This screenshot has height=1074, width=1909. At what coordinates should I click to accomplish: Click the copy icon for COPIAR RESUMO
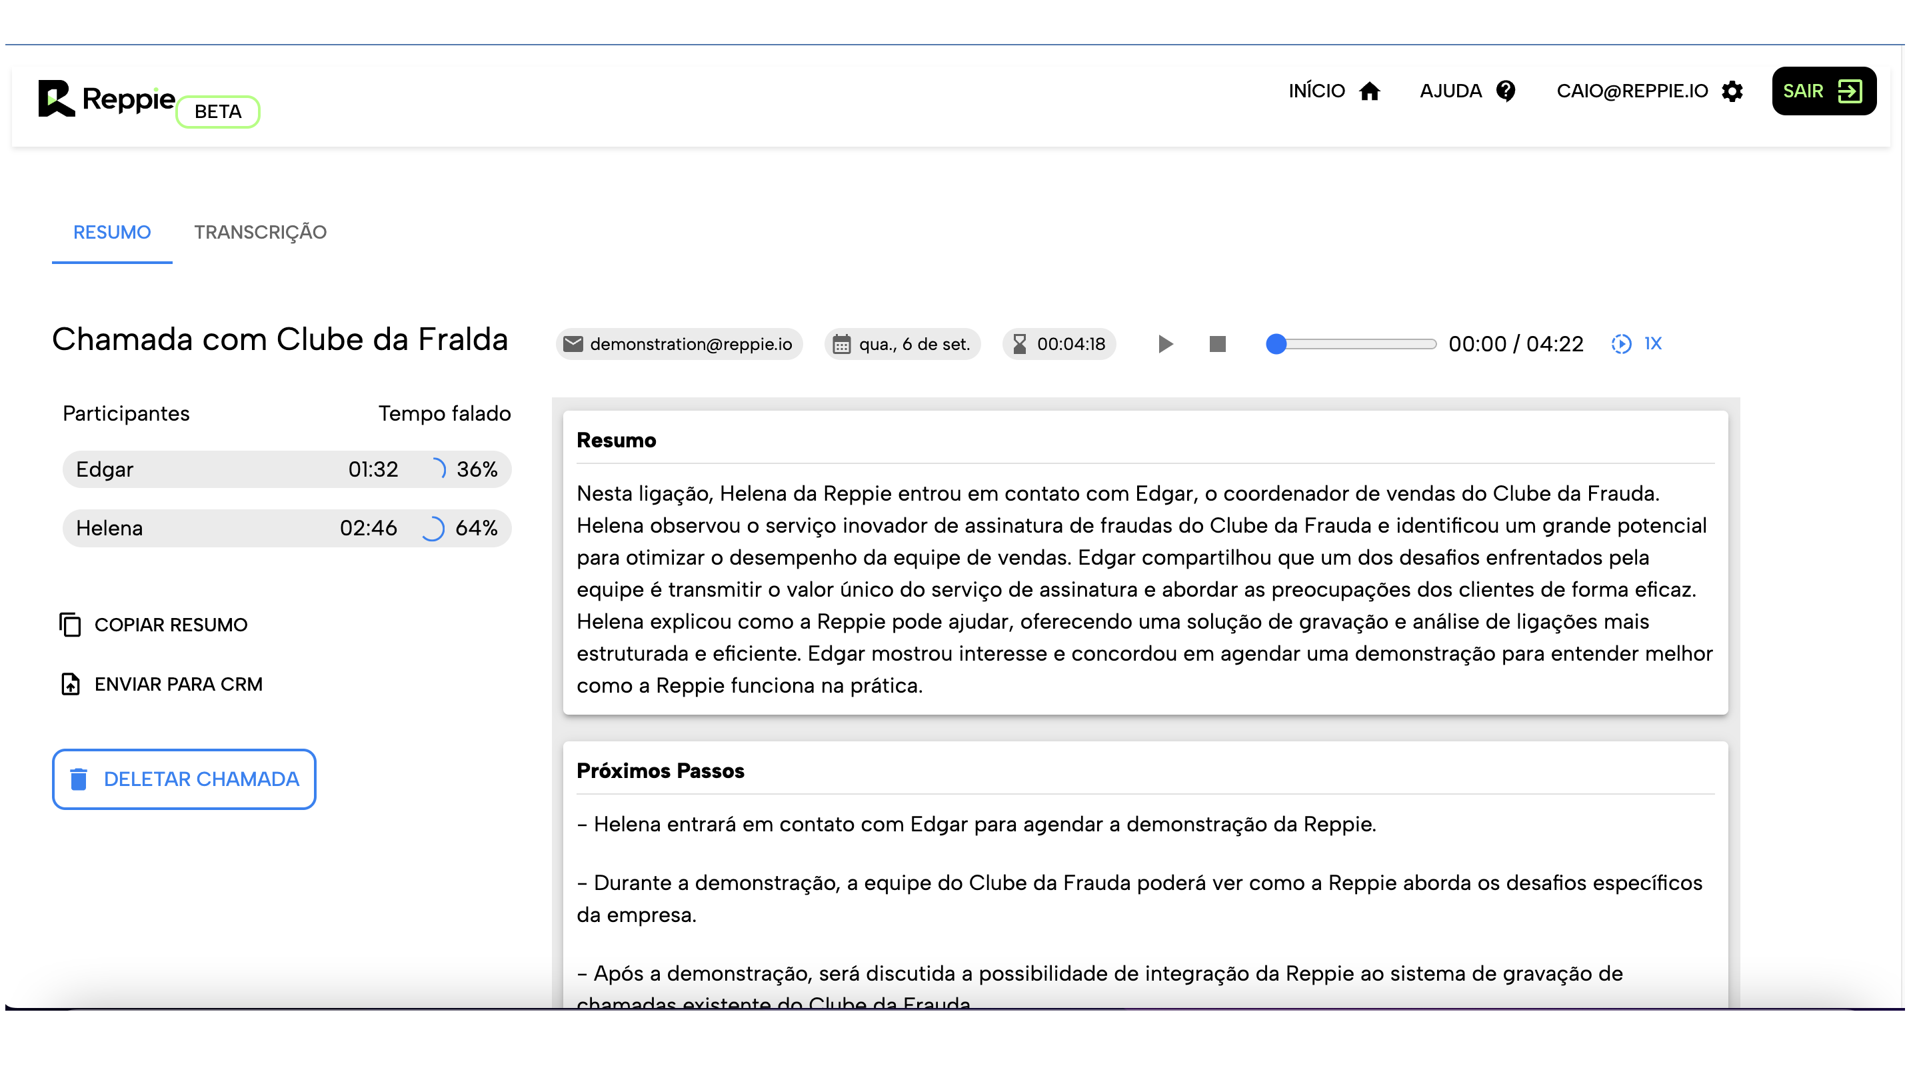(71, 625)
